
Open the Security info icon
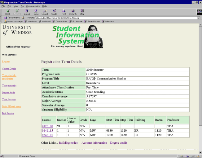point(73,12)
